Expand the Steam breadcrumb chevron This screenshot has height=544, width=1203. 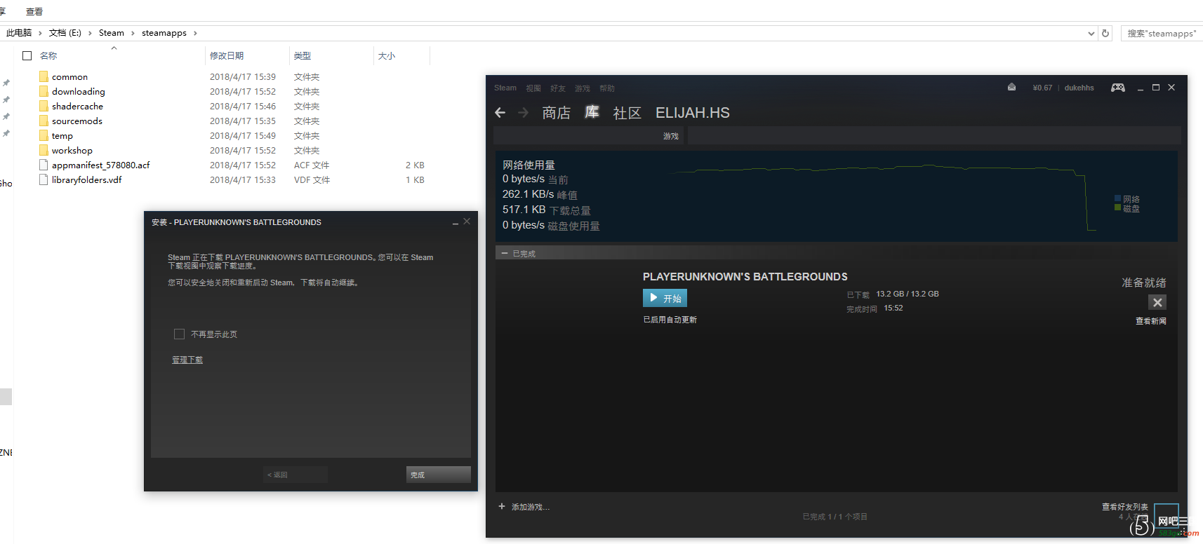[133, 33]
